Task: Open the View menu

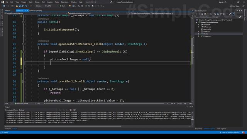Action: tap(17, 2)
